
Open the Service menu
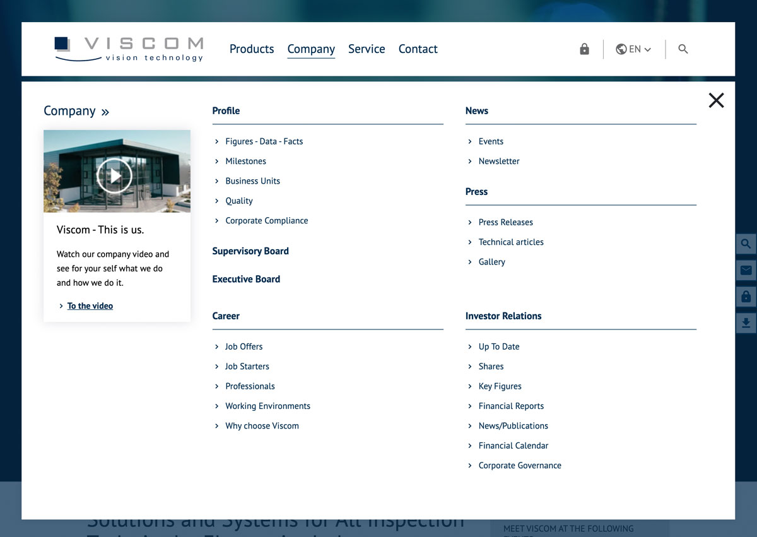pos(367,49)
